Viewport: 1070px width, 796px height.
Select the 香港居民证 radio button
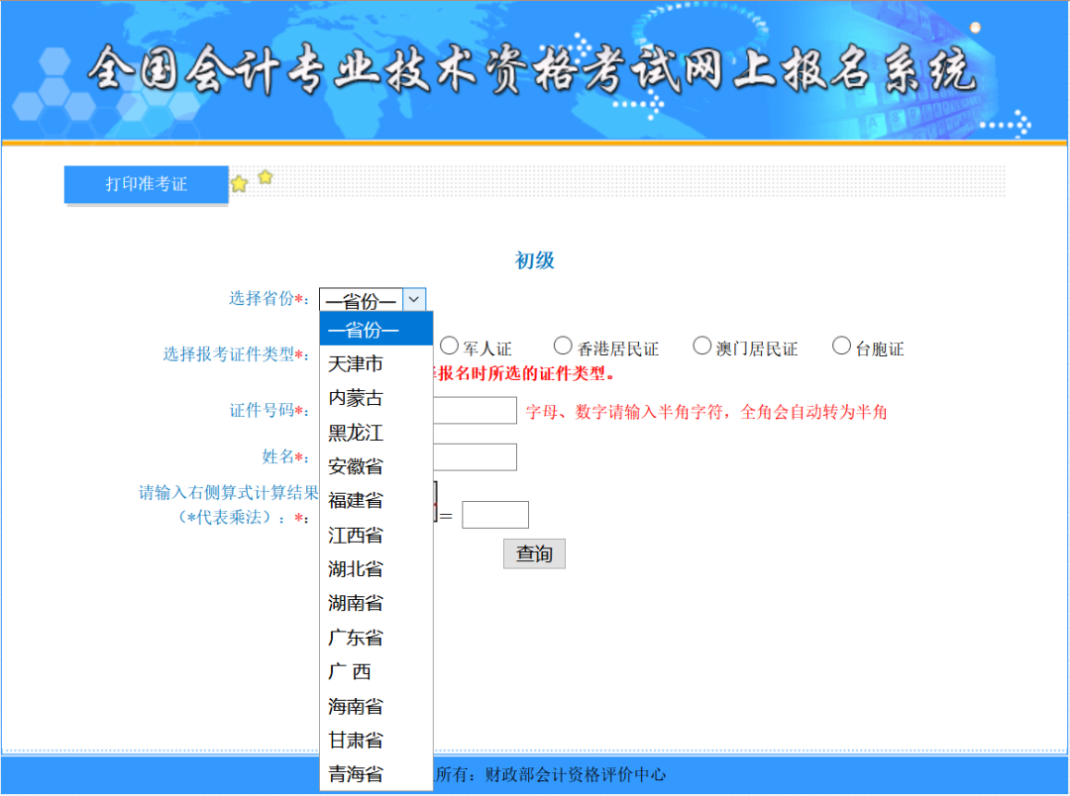click(x=562, y=346)
